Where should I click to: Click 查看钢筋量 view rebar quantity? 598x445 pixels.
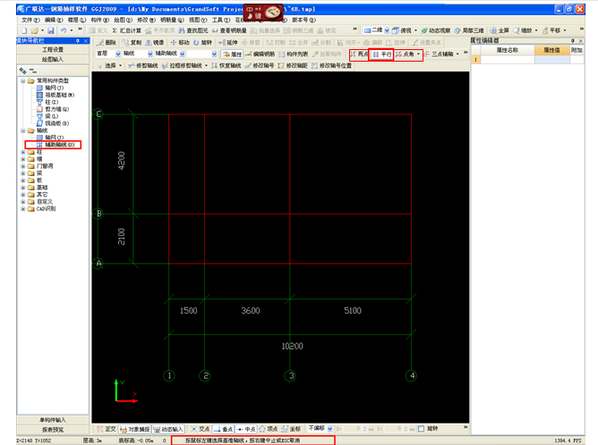229,30
